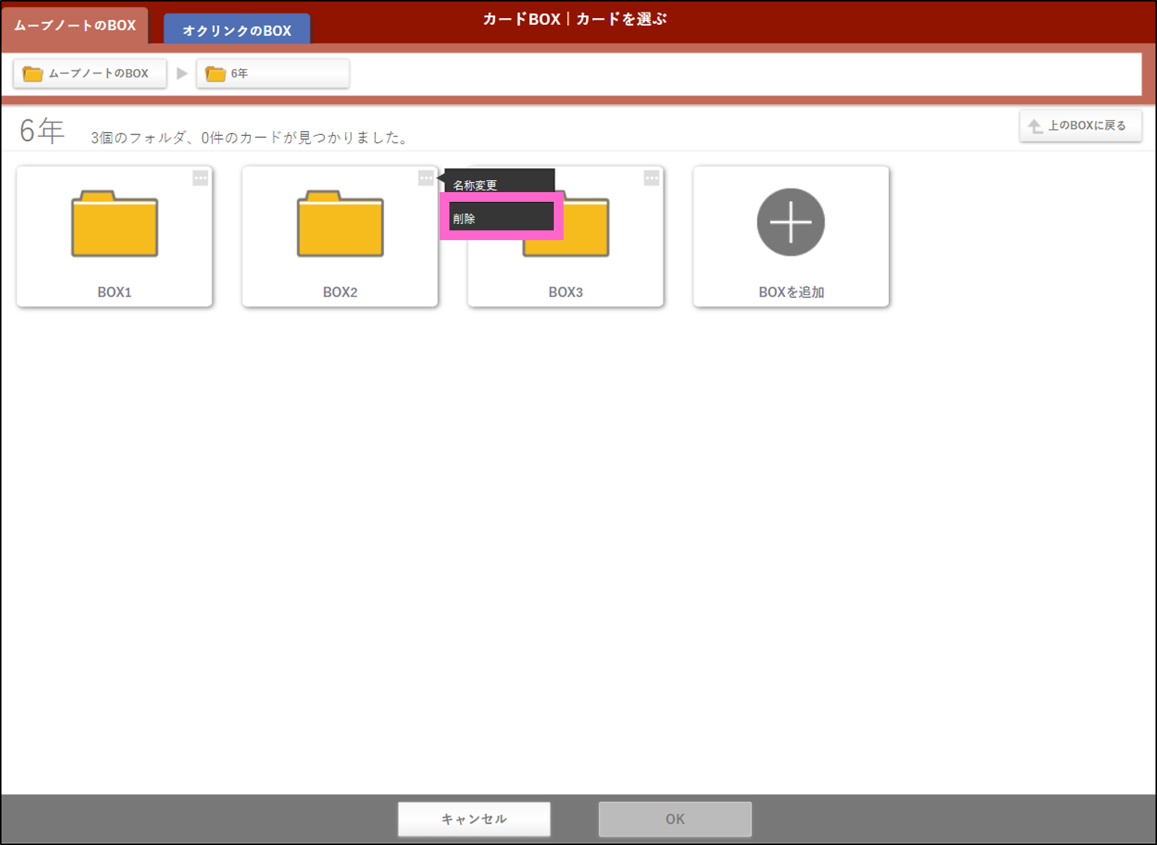Open the BOX1 folder icon
Screen dimensions: 1157x845
tap(114, 224)
